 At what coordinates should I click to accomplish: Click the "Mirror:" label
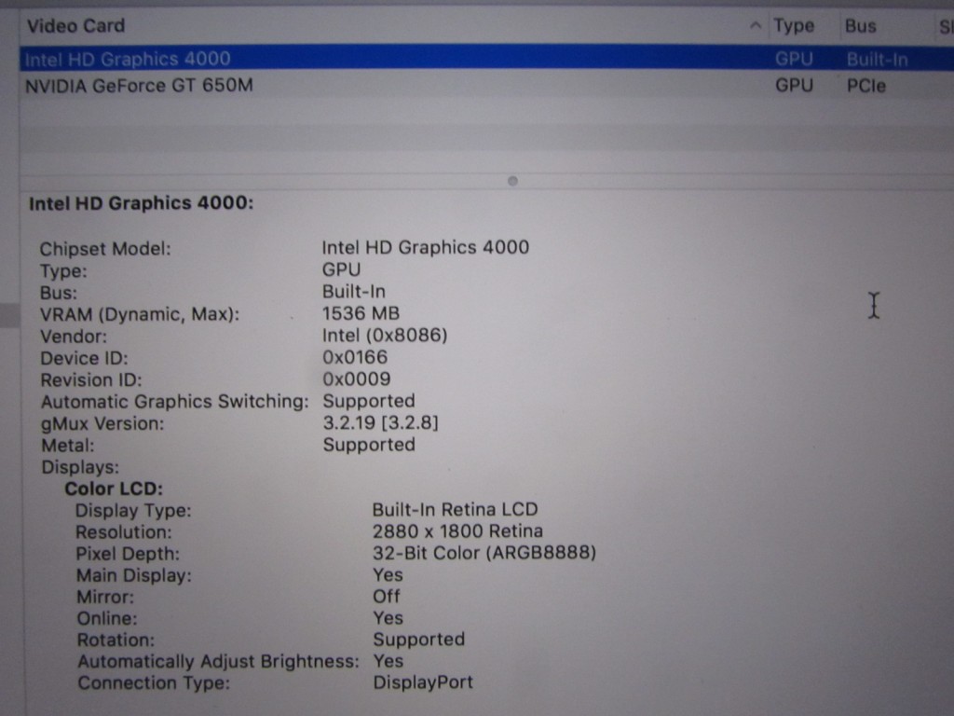coord(105,598)
